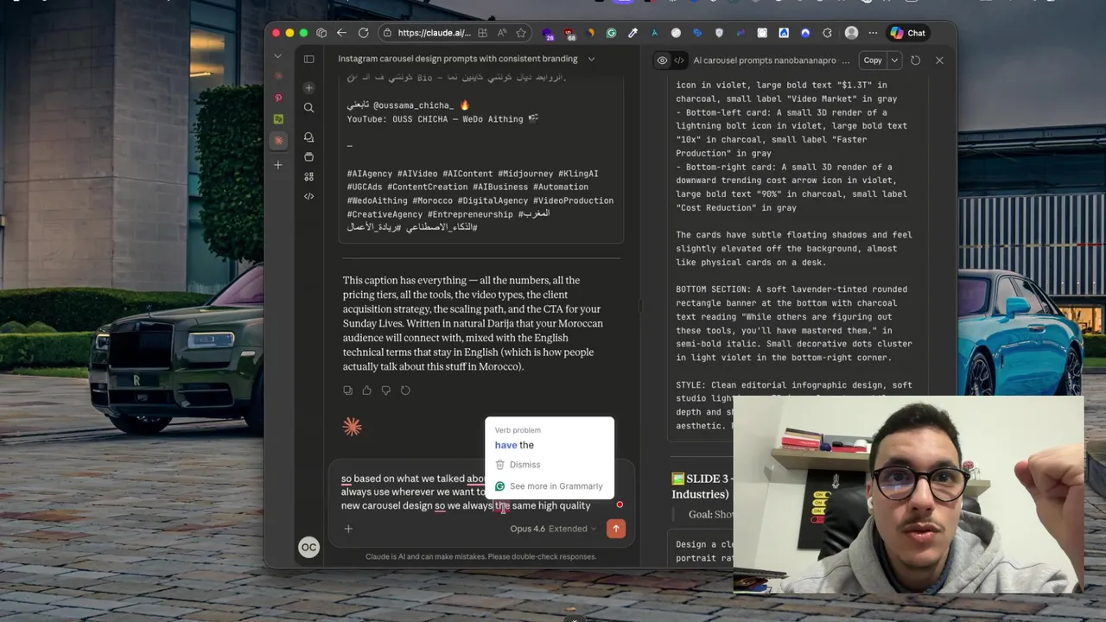Open browser settings and more menu
The height and width of the screenshot is (622, 1106).
point(871,33)
